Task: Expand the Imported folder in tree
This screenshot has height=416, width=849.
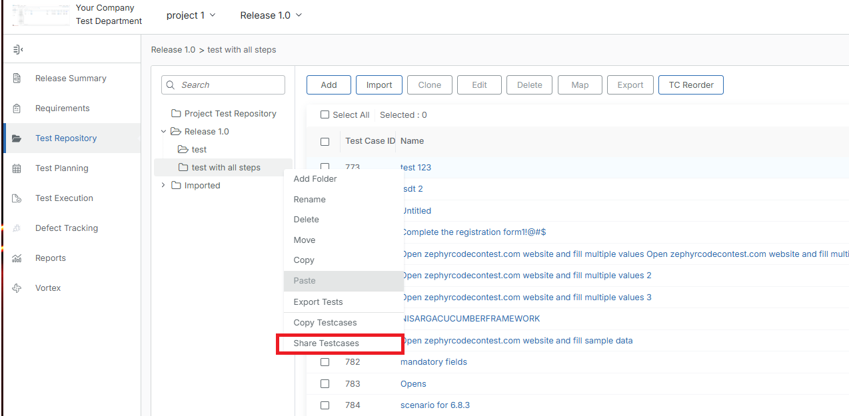Action: (163, 186)
